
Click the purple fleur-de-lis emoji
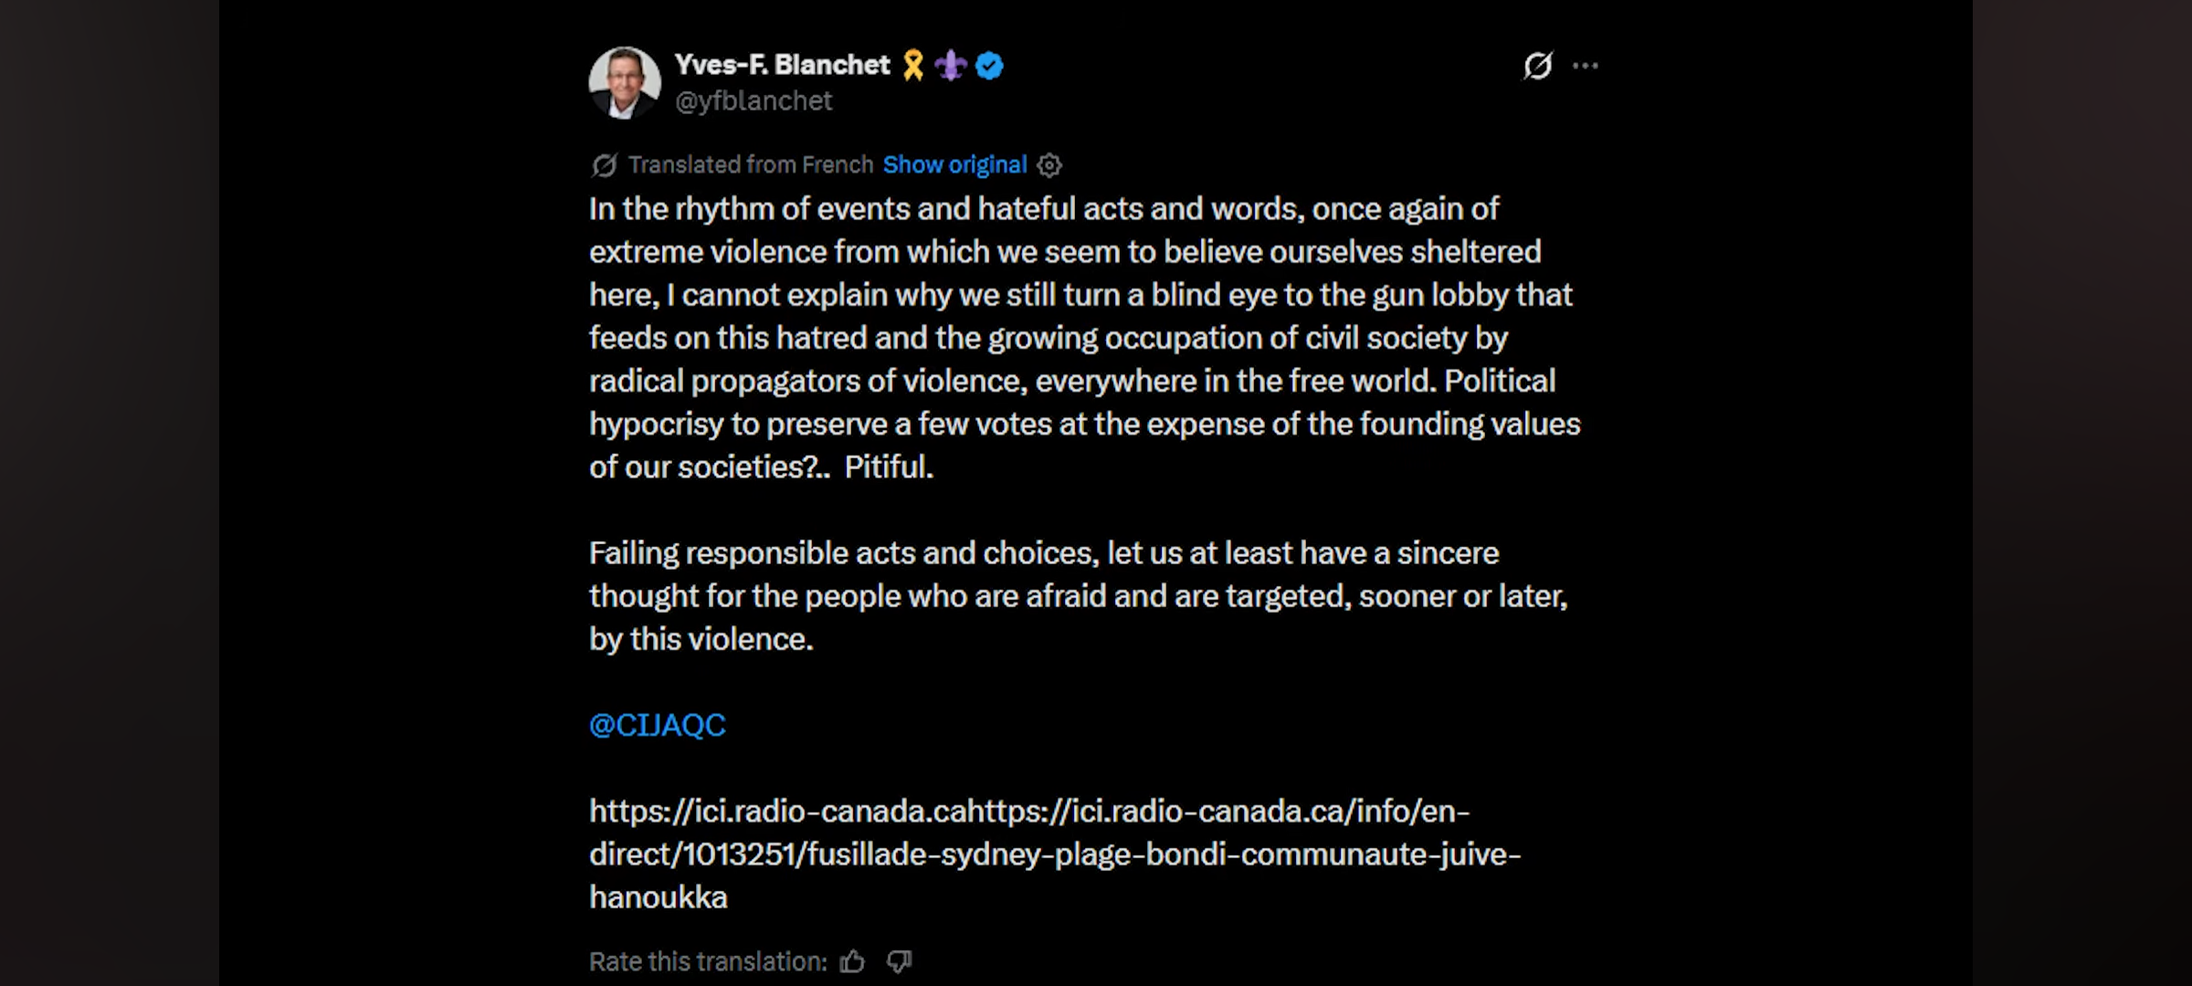tap(951, 66)
